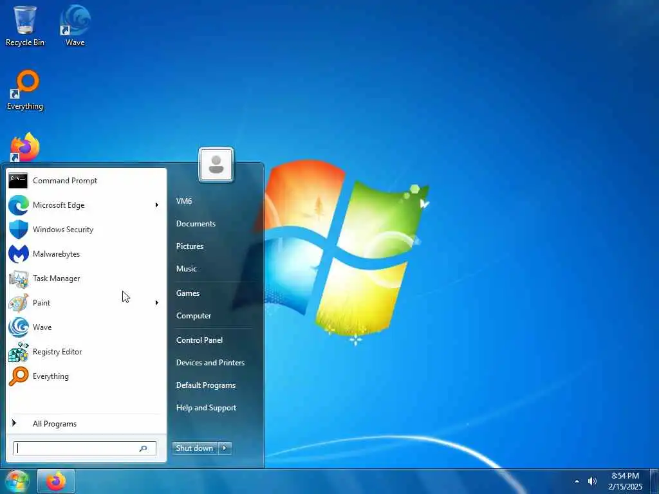Viewport: 659px width, 494px height.
Task: Click the Show desktop strip
Action: tap(654, 481)
